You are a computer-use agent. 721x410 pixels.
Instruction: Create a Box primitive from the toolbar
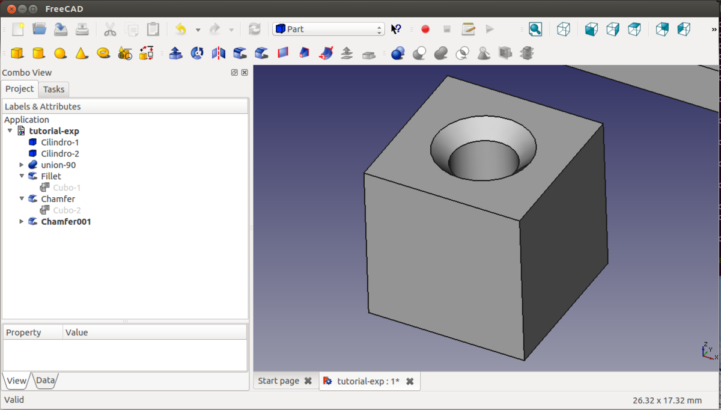(x=17, y=53)
